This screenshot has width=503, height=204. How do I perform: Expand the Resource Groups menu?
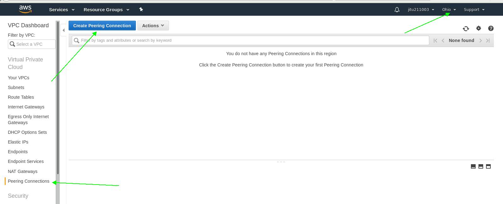point(106,10)
